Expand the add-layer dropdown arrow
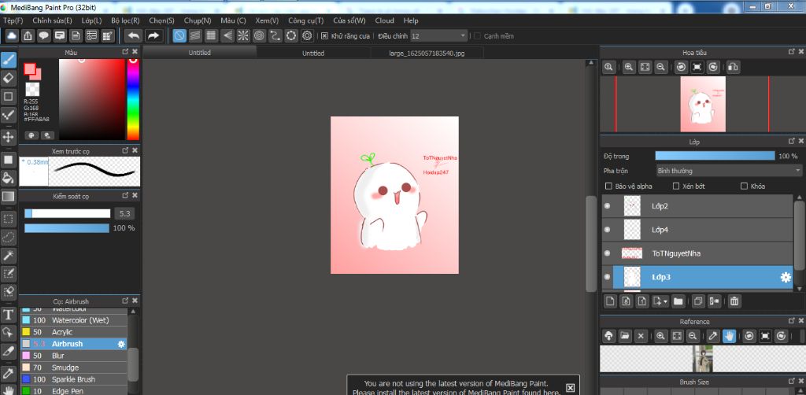Image resolution: width=806 pixels, height=395 pixels. 666,301
